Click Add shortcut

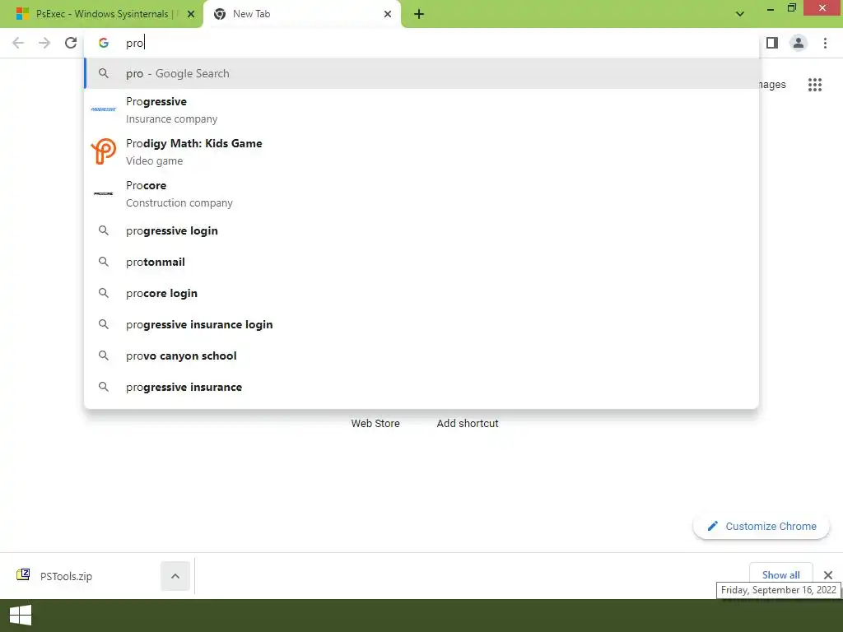(x=468, y=423)
